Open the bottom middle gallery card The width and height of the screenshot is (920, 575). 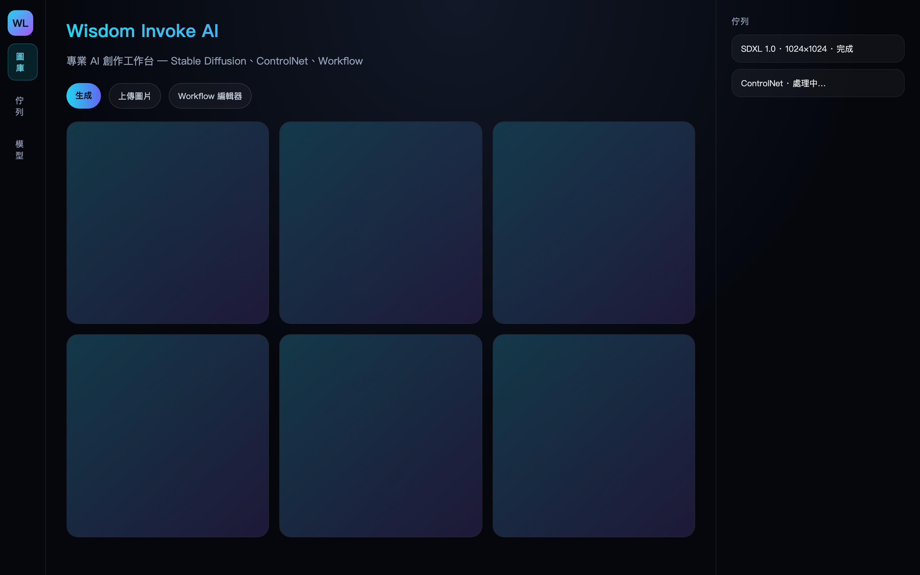pos(380,436)
